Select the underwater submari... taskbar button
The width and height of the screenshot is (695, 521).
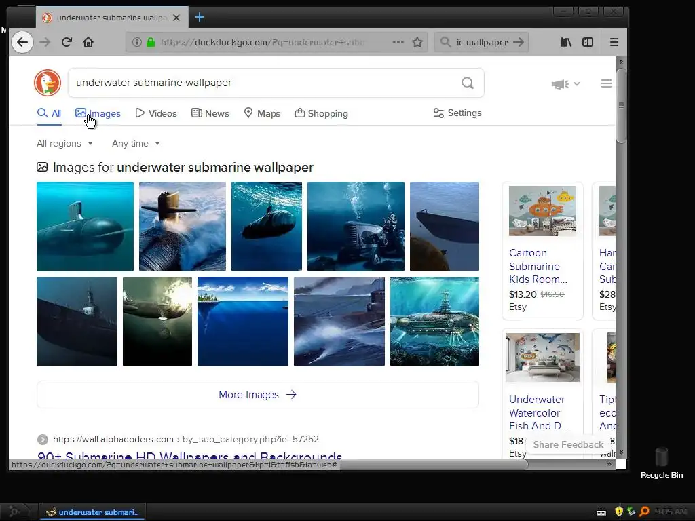pyautogui.click(x=92, y=512)
